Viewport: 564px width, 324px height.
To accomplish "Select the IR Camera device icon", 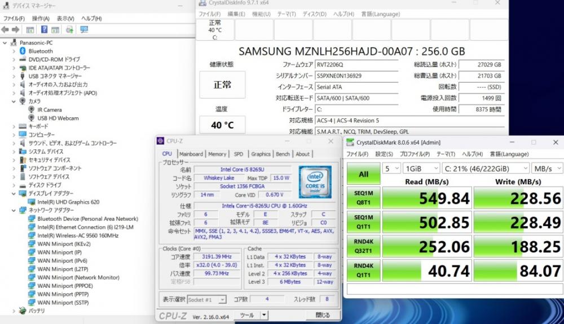I will [x=31, y=109].
